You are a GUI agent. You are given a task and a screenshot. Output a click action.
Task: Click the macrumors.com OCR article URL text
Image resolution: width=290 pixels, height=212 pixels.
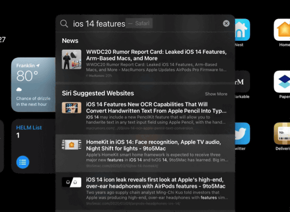139,128
